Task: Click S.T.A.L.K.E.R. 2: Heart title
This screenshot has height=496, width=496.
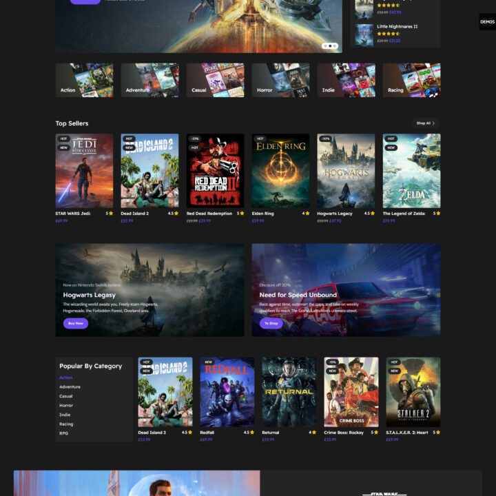Action: tap(407, 433)
